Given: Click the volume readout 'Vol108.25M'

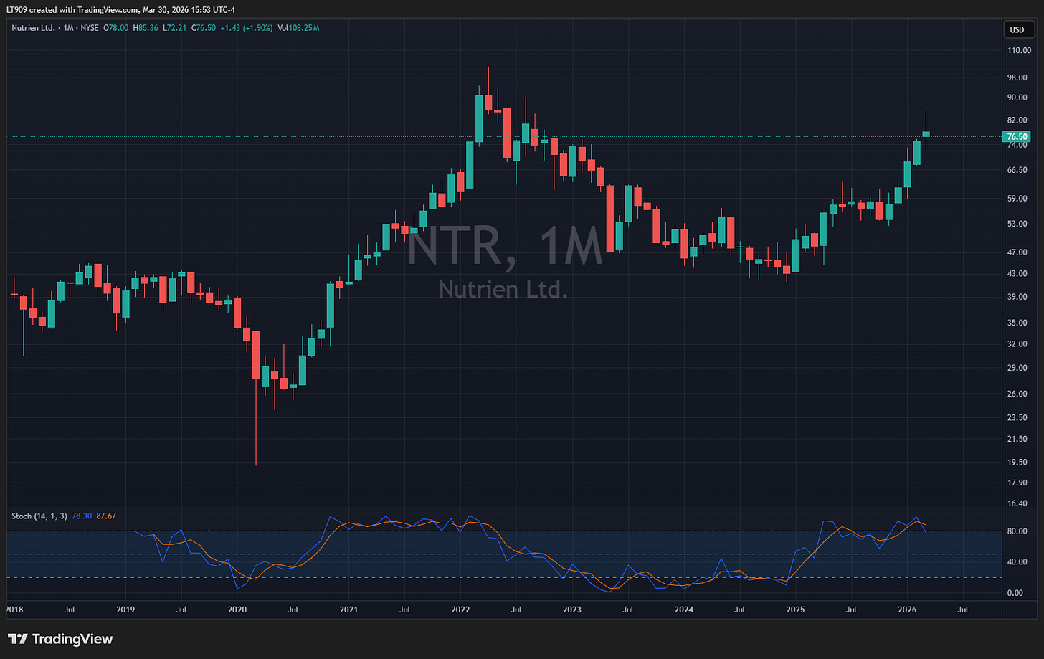Looking at the screenshot, I should click(298, 28).
